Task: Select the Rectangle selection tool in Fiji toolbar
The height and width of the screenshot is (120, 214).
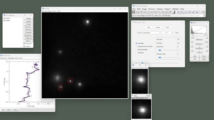Action: click(x=134, y=12)
